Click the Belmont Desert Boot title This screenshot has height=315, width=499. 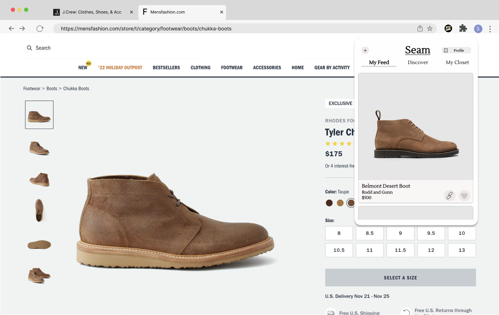point(386,186)
